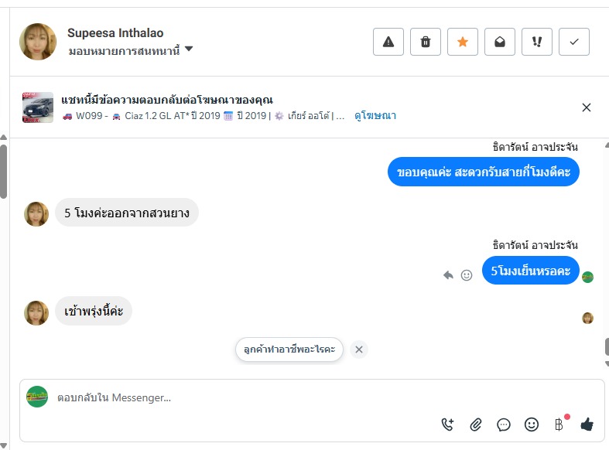Open saved replies speech bubble icon
Image resolution: width=609 pixels, height=450 pixels.
pyautogui.click(x=504, y=424)
